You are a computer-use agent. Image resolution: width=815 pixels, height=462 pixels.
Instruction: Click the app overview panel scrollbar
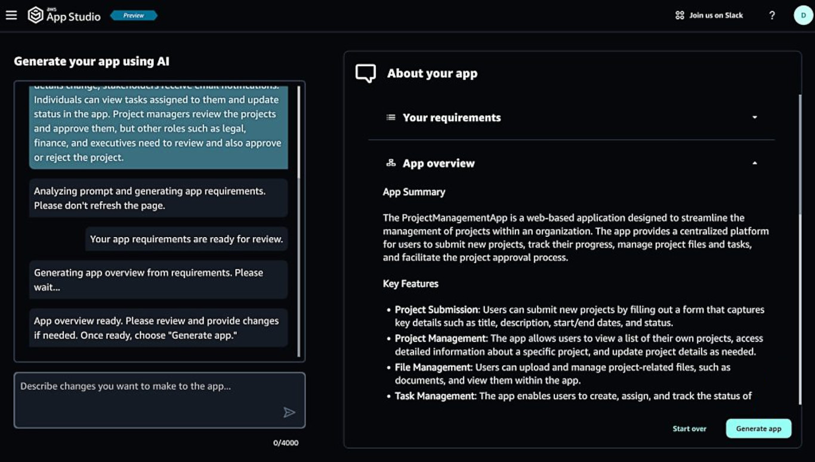(800, 155)
